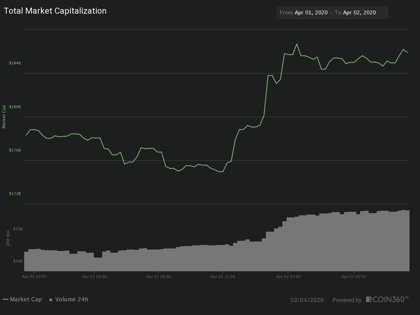420x315 pixels.
Task: Click the highest peak of the market cap line
Action: click(x=297, y=44)
